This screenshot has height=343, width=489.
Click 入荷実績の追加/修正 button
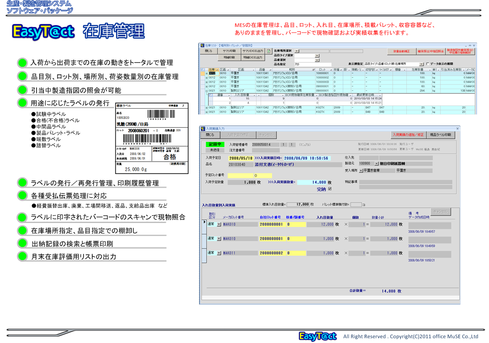coord(408,135)
